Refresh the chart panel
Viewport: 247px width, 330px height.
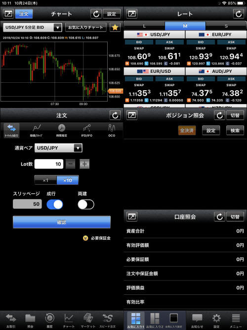tap(96, 14)
